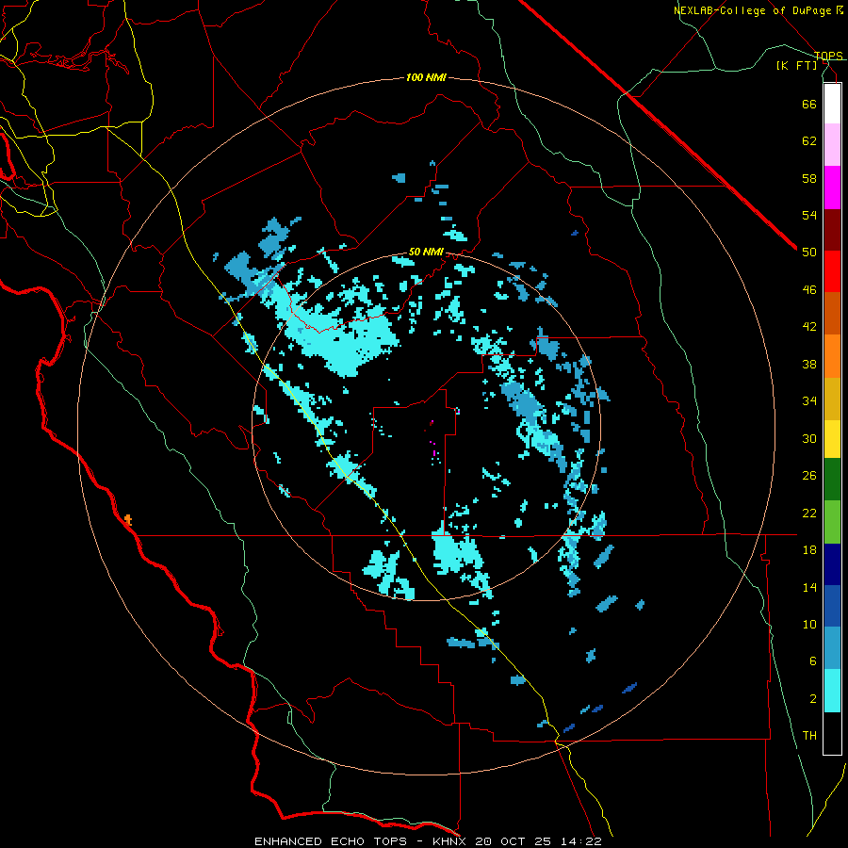Click the black TH threshold swatch
The image size is (848, 848).
point(832,733)
